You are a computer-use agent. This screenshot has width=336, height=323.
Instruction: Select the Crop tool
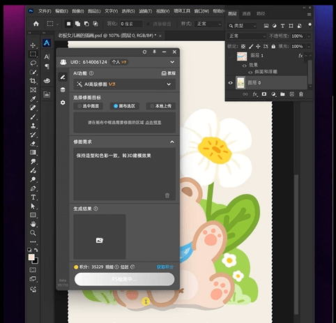33,81
